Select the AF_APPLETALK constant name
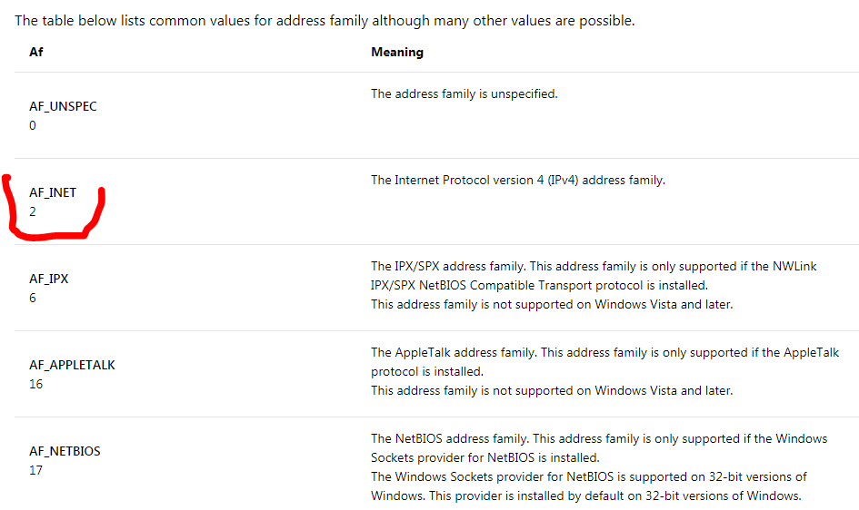859x510 pixels. pos(72,365)
